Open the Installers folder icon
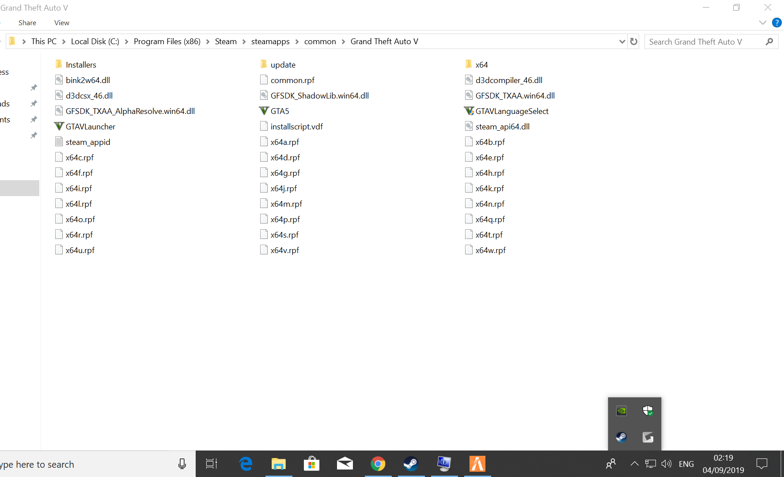The image size is (784, 477). tap(59, 64)
